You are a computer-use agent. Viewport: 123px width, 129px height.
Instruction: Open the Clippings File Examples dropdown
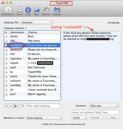pos(37,22)
